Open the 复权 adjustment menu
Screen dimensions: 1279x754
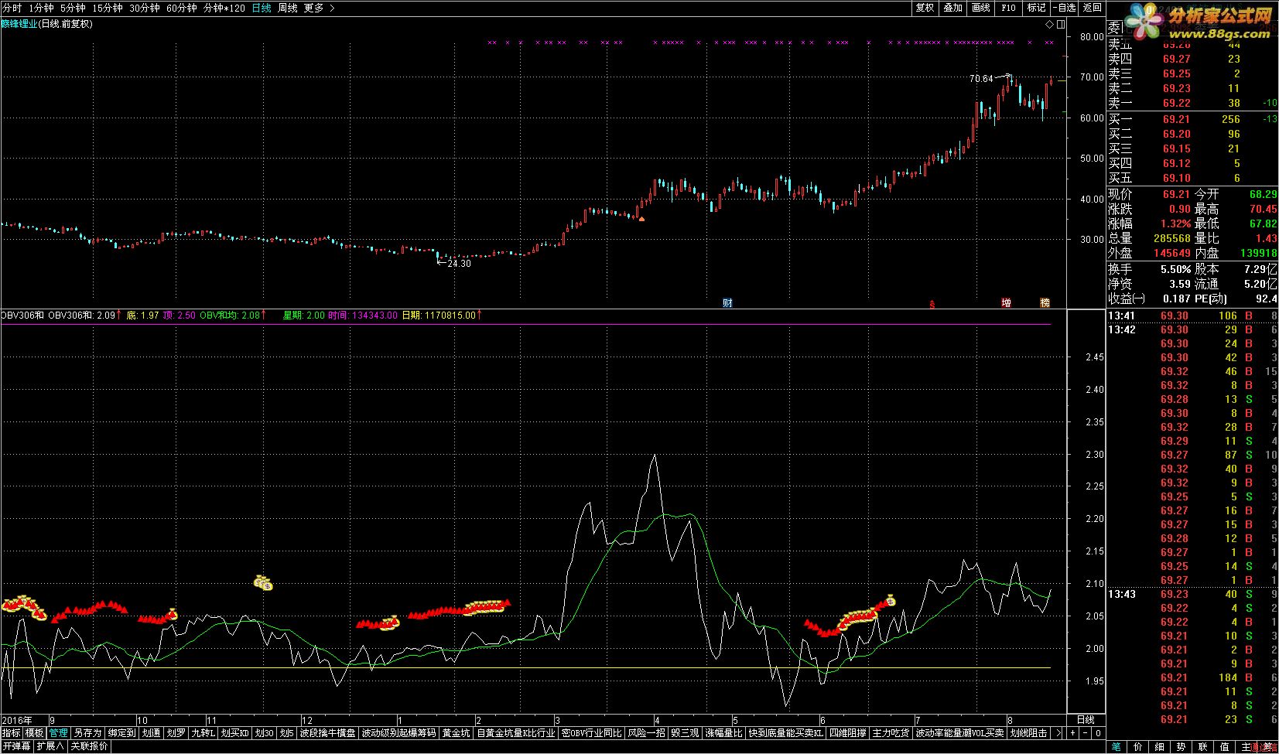click(925, 8)
